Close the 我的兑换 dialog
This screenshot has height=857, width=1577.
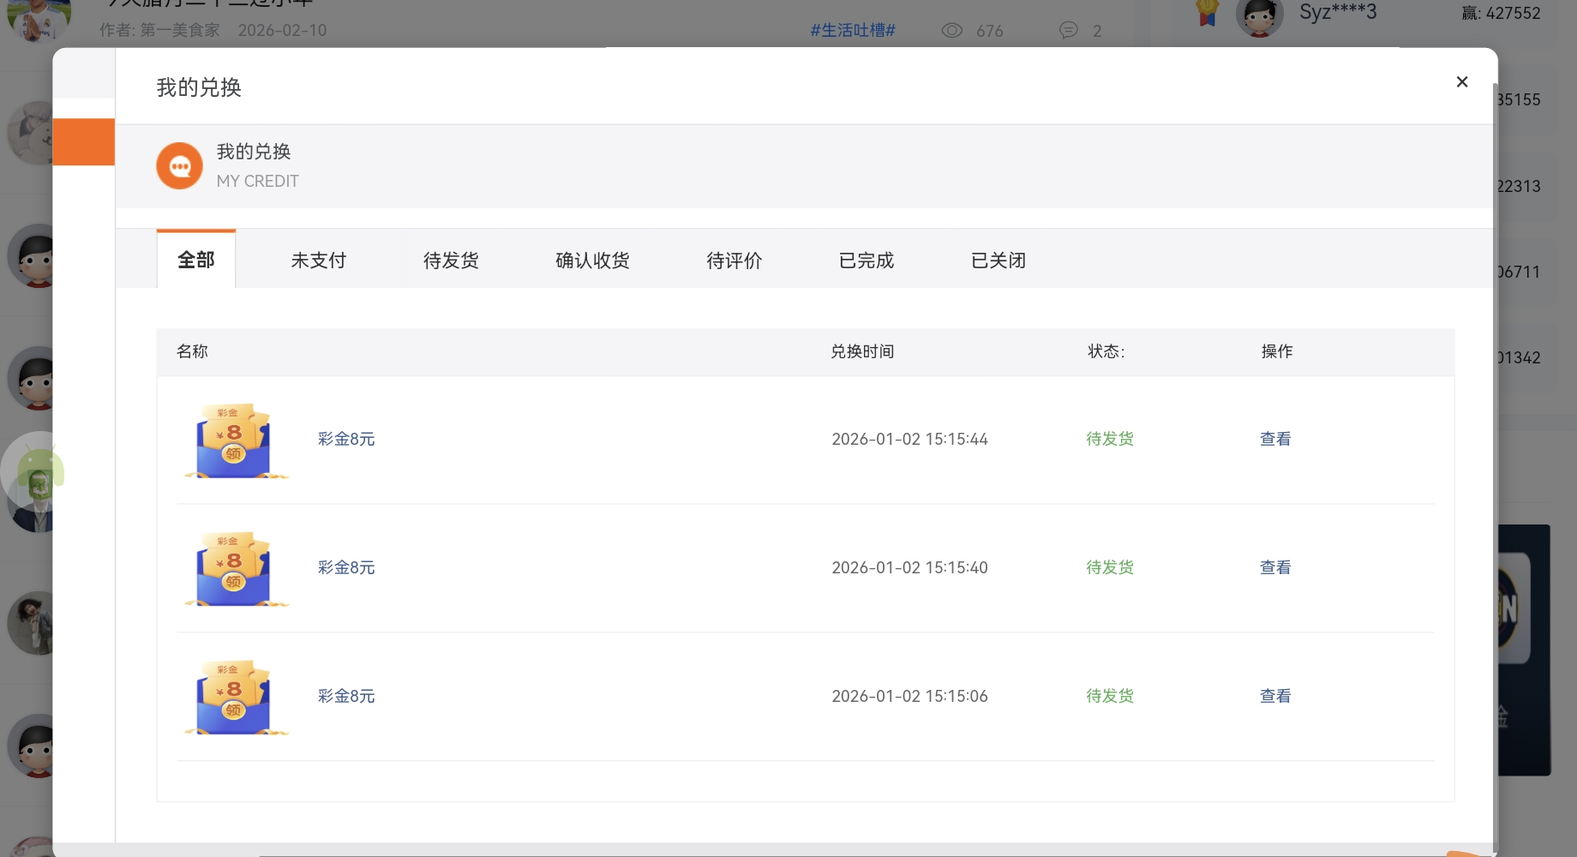[1461, 81]
